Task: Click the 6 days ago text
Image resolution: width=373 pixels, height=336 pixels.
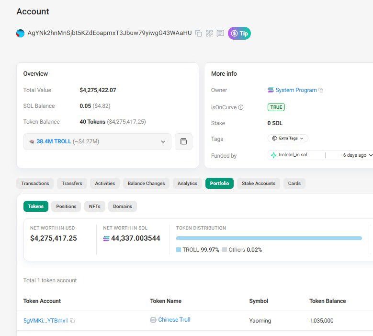Action: pyautogui.click(x=354, y=155)
